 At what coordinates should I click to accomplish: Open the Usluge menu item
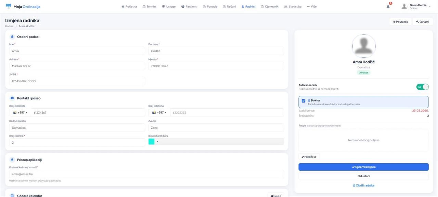coord(169,6)
